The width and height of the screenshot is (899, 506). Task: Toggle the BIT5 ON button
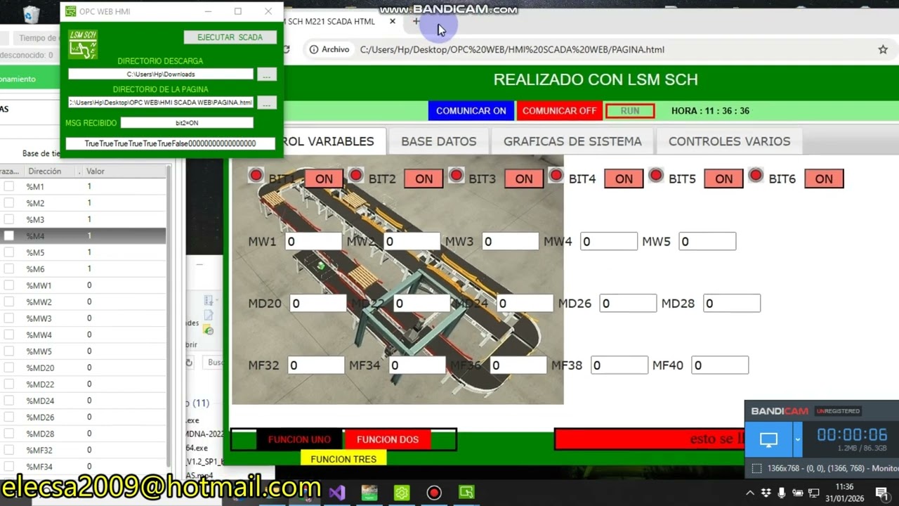point(723,179)
